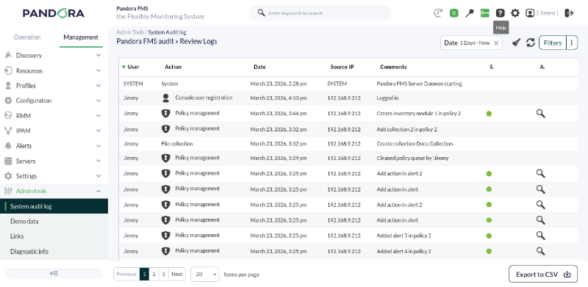588x287 pixels.
Task: Click 'Pandora FMS Server Daemon starting' comment
Action: 419,84
